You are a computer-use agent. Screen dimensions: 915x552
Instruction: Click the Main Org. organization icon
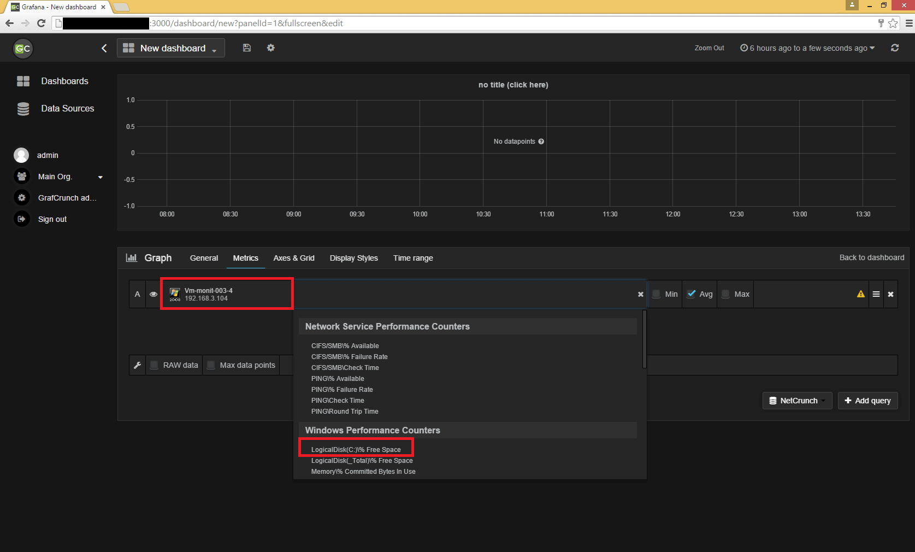pos(22,177)
